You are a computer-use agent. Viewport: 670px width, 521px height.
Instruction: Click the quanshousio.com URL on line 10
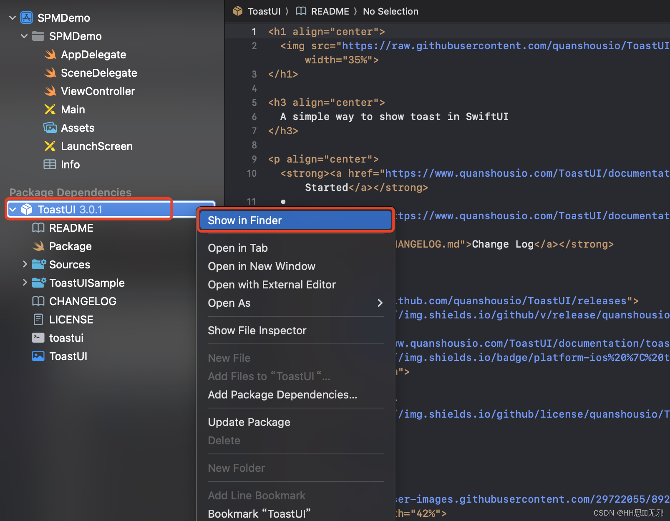click(527, 173)
